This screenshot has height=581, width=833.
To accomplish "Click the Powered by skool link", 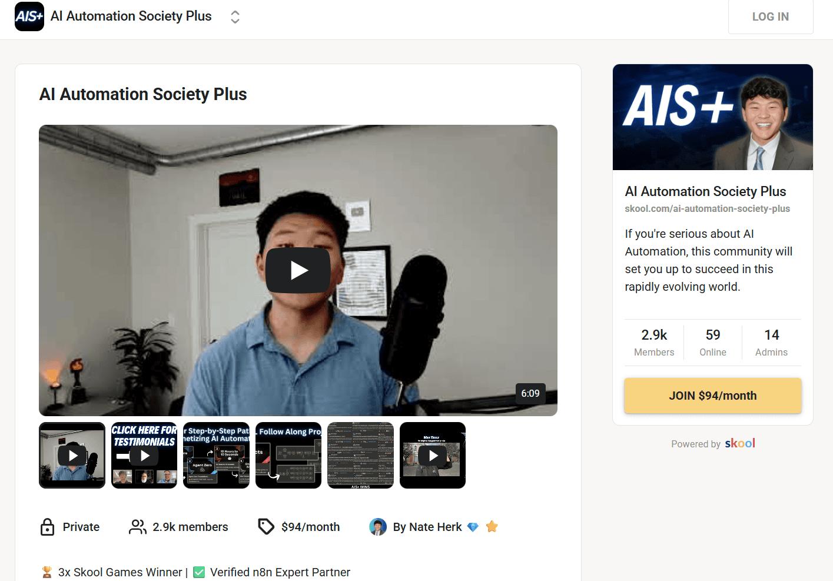I will [713, 443].
